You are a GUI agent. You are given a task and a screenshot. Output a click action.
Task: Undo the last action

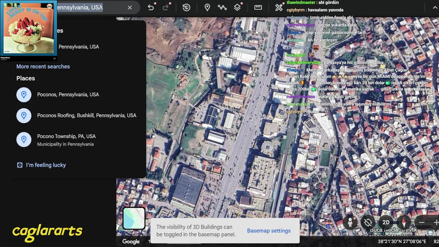tap(151, 8)
